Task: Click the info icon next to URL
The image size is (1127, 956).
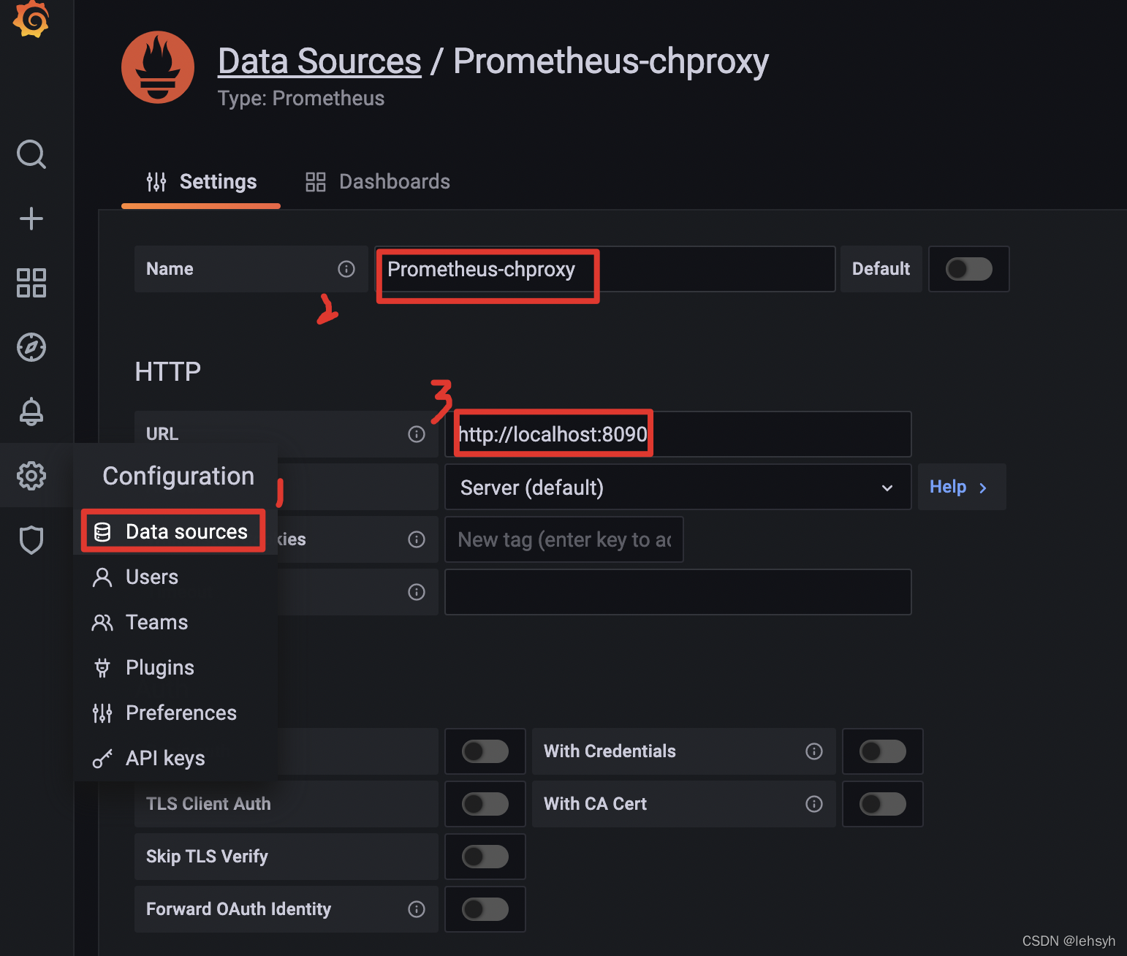Action: point(417,434)
